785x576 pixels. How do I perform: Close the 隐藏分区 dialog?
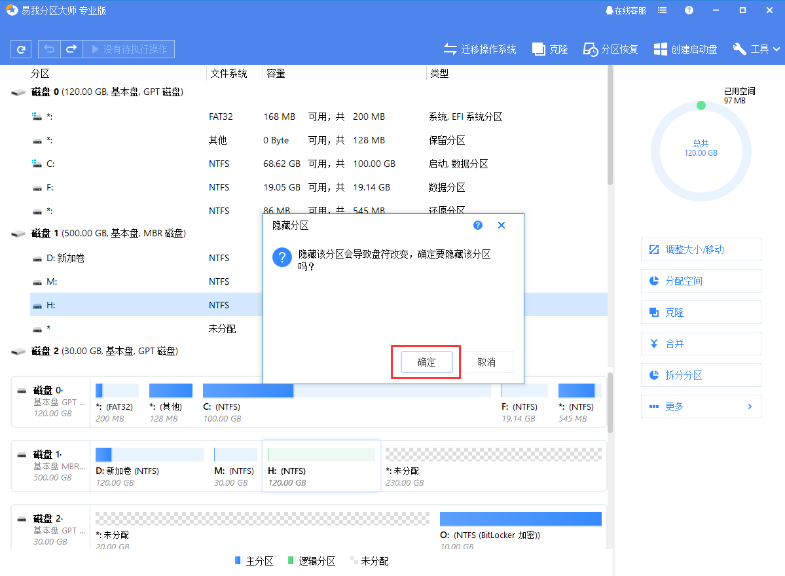(x=502, y=225)
